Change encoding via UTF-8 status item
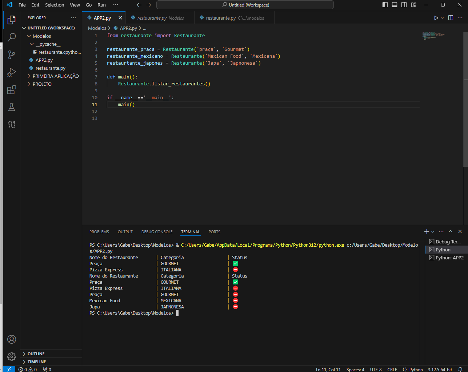468x372 pixels. pyautogui.click(x=376, y=369)
